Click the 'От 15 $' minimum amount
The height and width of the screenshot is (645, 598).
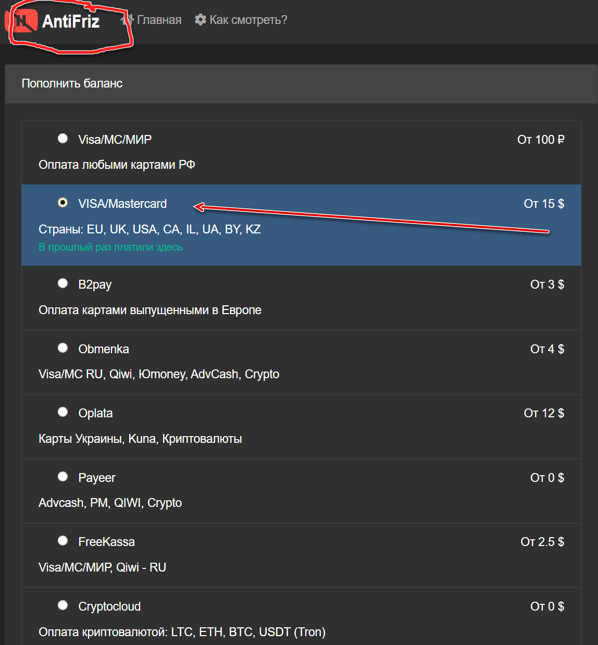click(x=544, y=204)
